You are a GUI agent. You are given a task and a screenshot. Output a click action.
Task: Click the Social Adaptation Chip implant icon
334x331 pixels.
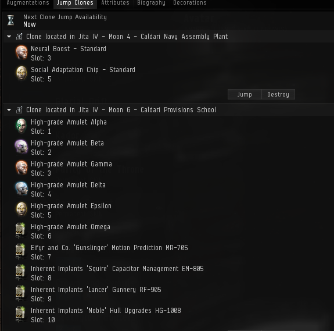(x=21, y=73)
